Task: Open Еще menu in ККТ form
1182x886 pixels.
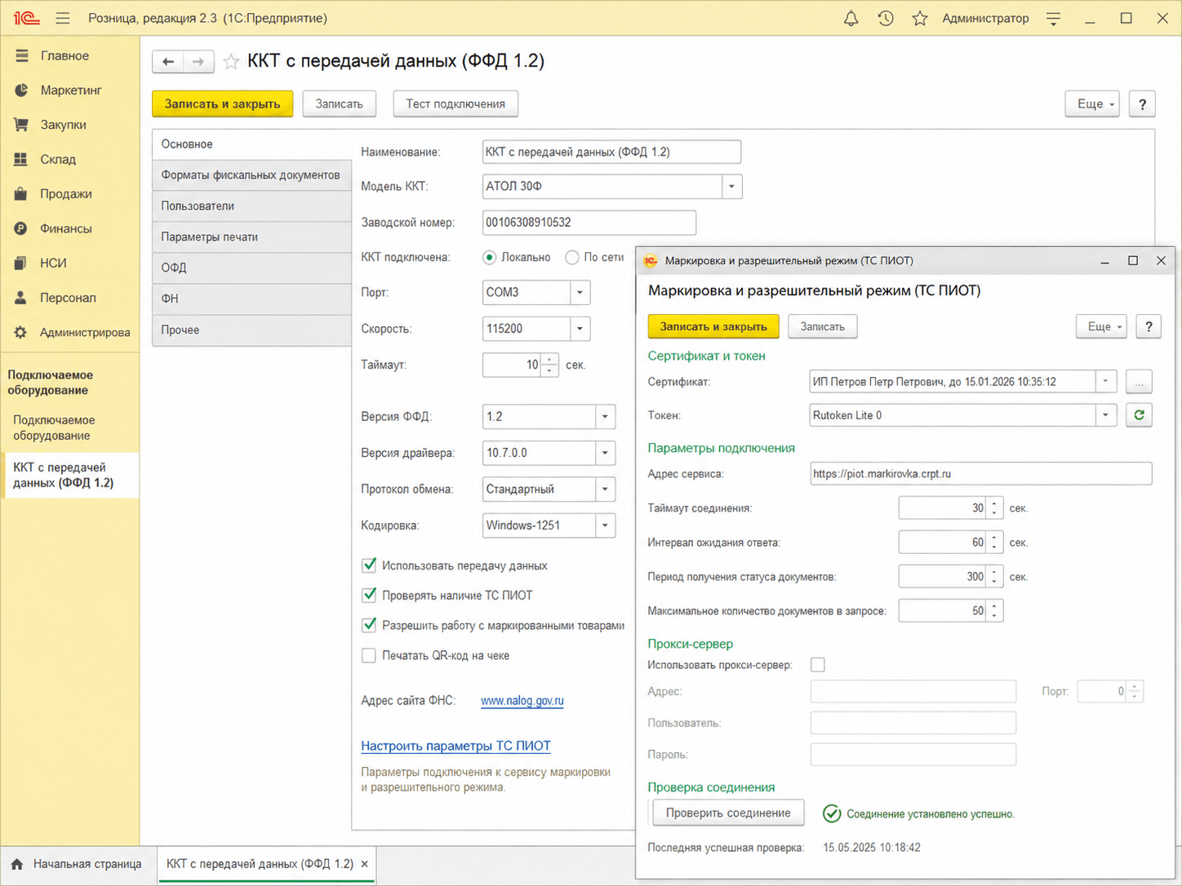Action: pos(1092,104)
